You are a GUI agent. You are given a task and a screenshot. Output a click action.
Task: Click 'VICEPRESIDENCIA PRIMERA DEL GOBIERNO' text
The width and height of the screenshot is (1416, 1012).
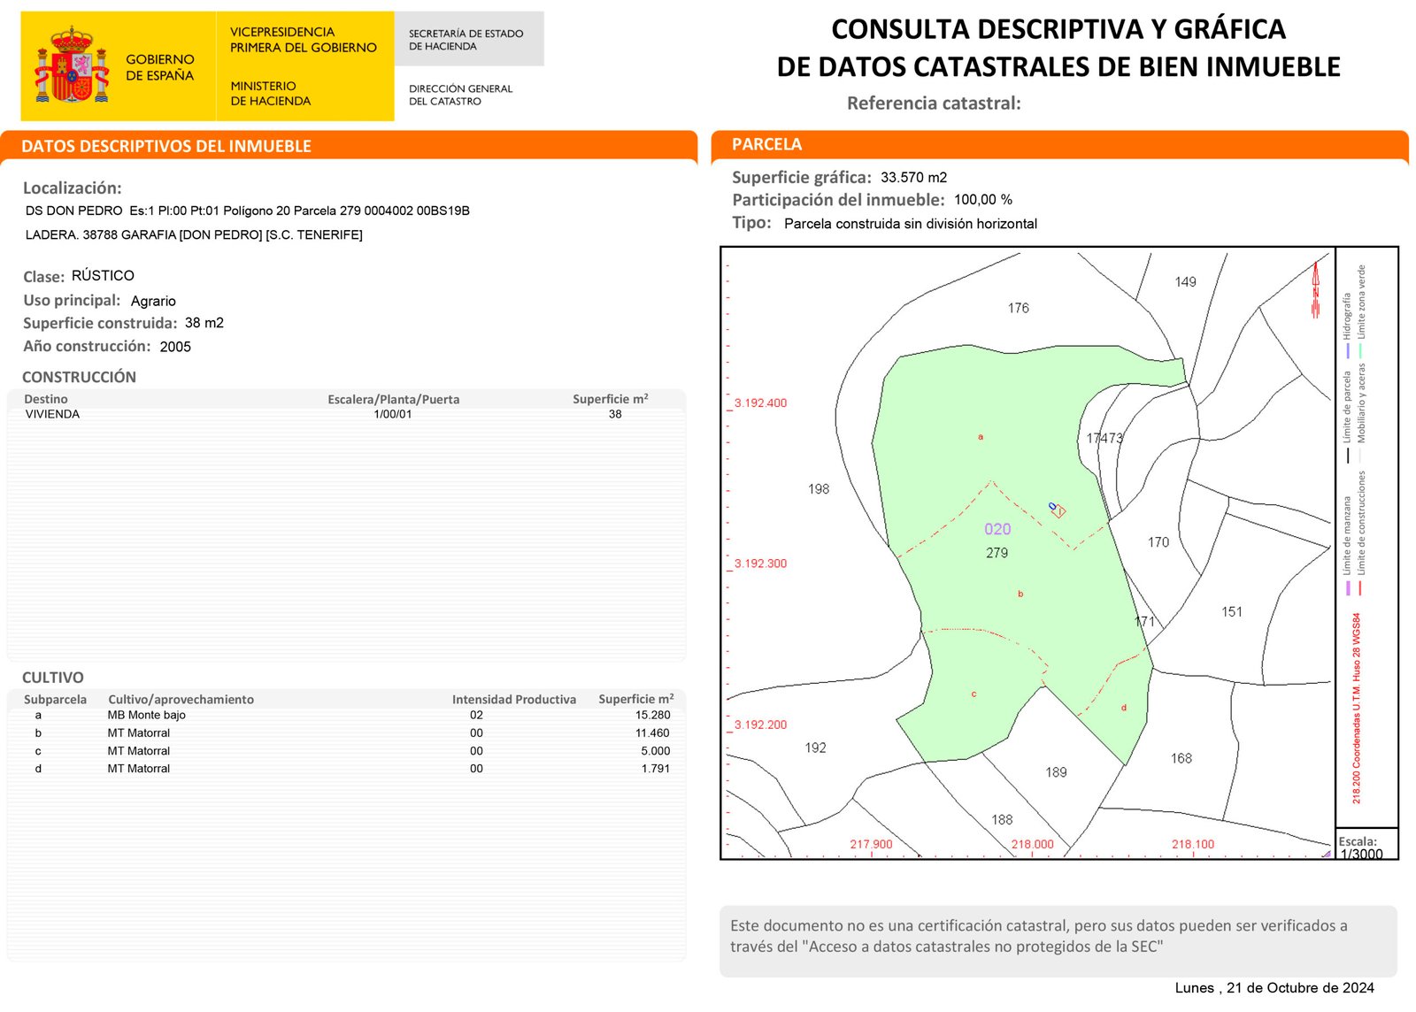point(304,40)
